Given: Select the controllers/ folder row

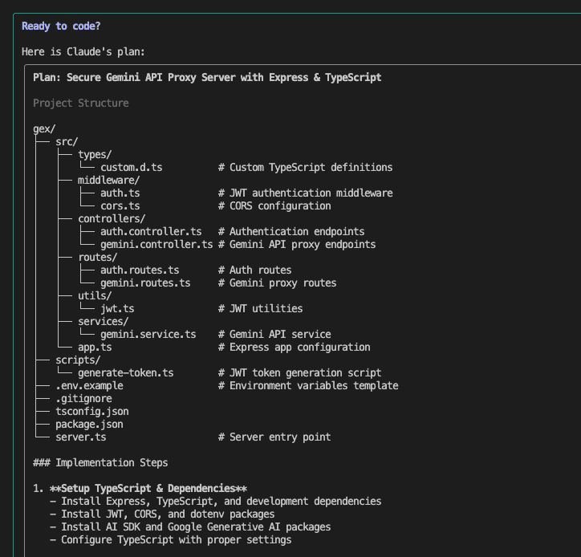Looking at the screenshot, I should (112, 218).
